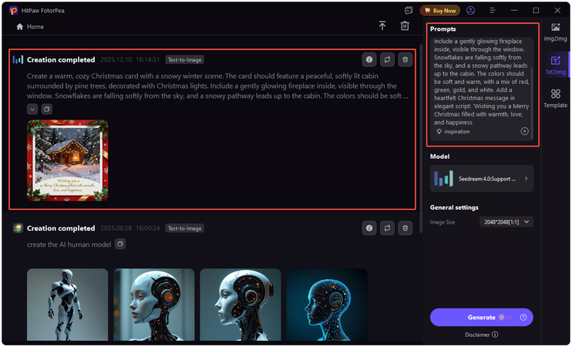Click the Buy Now button
Viewport: 572px width, 347px height.
440,11
